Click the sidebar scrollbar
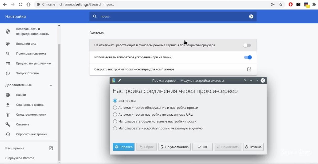Image resolution: width=318 pixels, height=164 pixels. click(59, 102)
